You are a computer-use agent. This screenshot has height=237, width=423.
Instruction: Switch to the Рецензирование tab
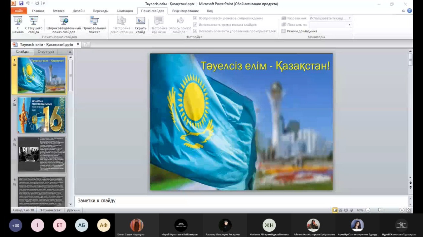pos(185,11)
